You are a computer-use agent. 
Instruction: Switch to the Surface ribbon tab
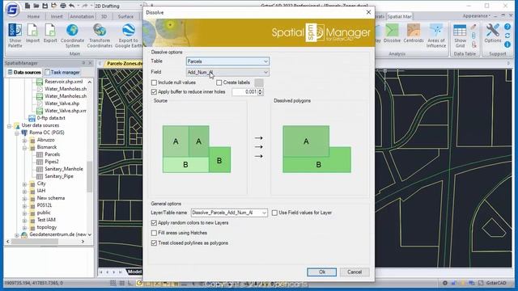(125, 16)
